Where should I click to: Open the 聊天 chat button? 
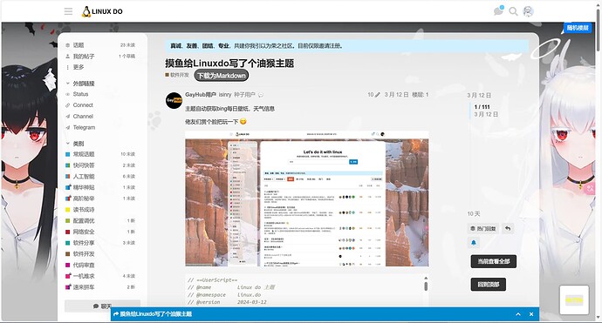[102, 306]
